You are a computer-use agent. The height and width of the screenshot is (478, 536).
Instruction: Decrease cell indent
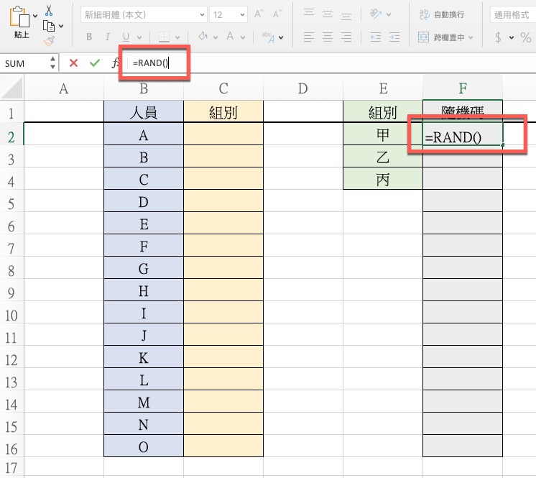[376, 37]
